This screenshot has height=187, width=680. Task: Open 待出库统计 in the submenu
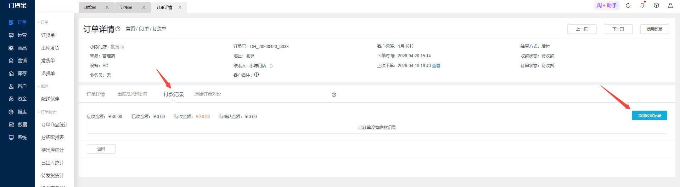click(52, 150)
